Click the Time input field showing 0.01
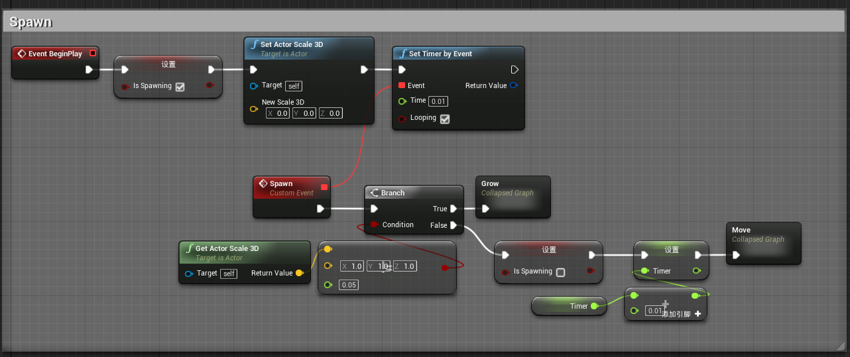This screenshot has height=357, width=850. pos(438,101)
